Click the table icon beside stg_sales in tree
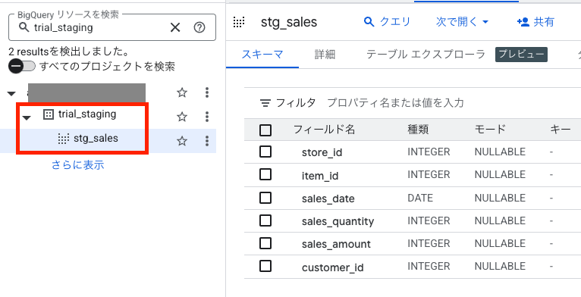This screenshot has width=581, height=297. tap(64, 139)
